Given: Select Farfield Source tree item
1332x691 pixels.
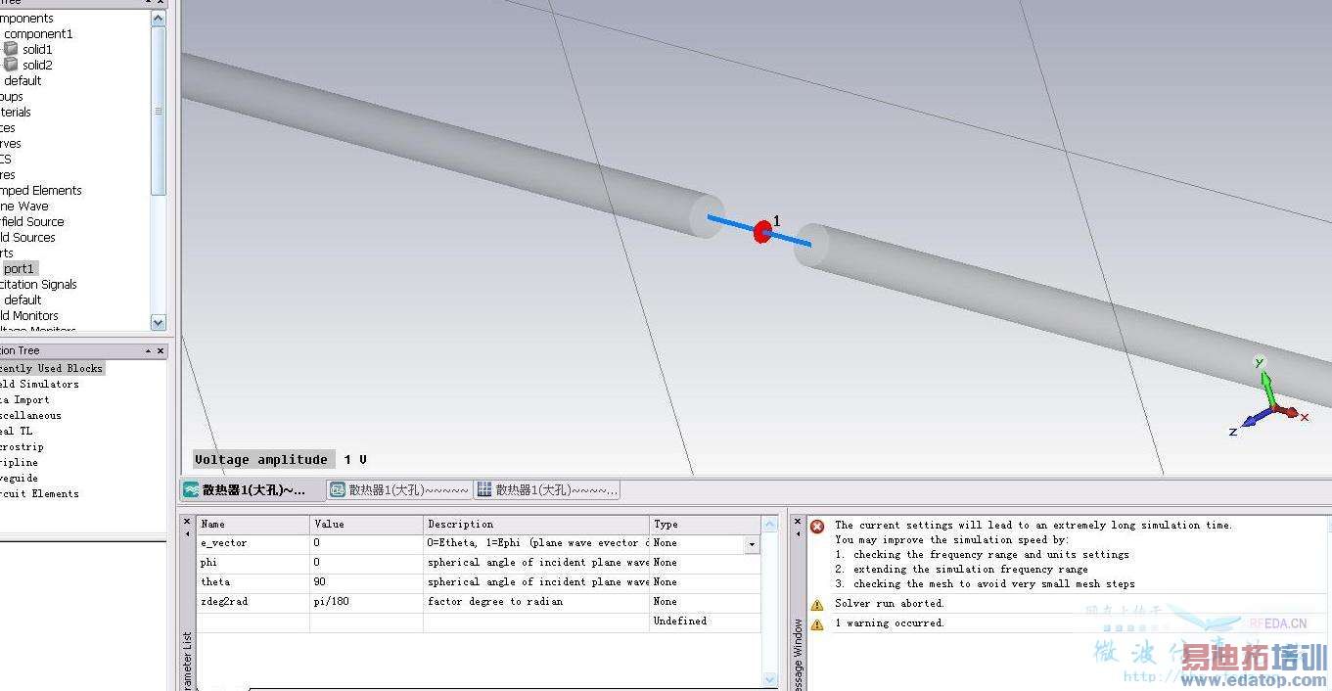Looking at the screenshot, I should pos(32,221).
